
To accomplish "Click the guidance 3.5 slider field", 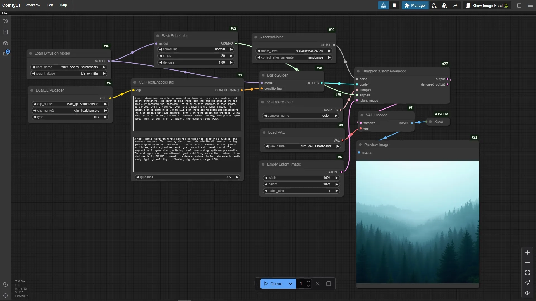I will click(x=187, y=177).
